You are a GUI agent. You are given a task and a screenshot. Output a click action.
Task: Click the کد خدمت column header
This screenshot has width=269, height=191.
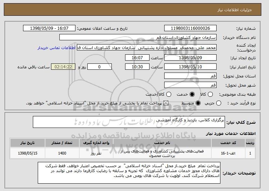click(x=228, y=143)
